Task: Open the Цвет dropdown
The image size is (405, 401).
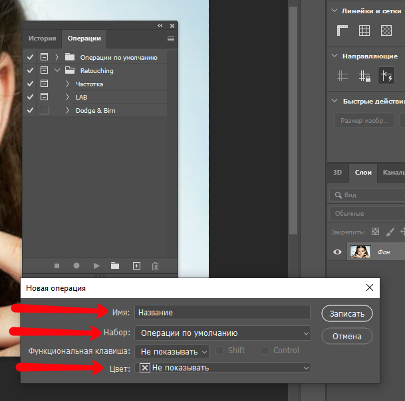Action: click(x=223, y=368)
